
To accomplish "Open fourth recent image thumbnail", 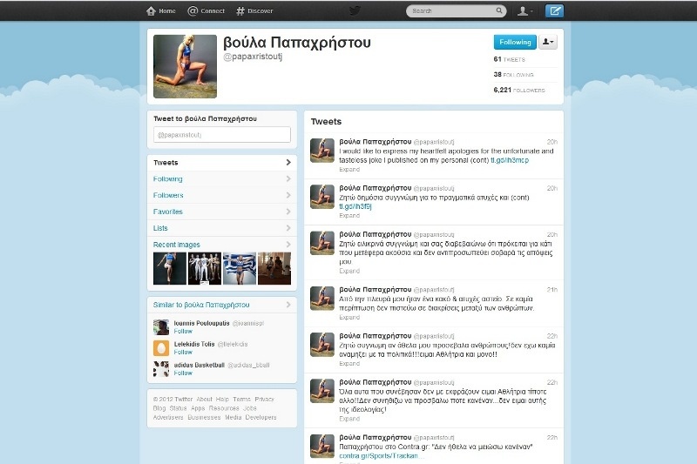I will tap(274, 269).
